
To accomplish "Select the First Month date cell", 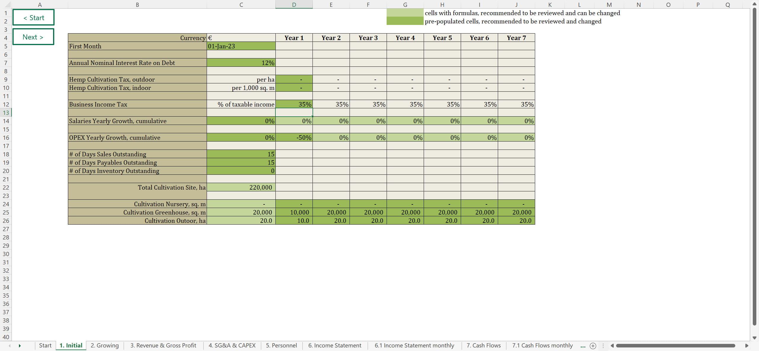I will 241,46.
